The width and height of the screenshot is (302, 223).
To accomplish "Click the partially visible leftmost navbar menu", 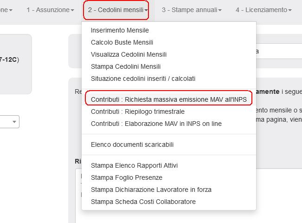I will click(x=6, y=10).
